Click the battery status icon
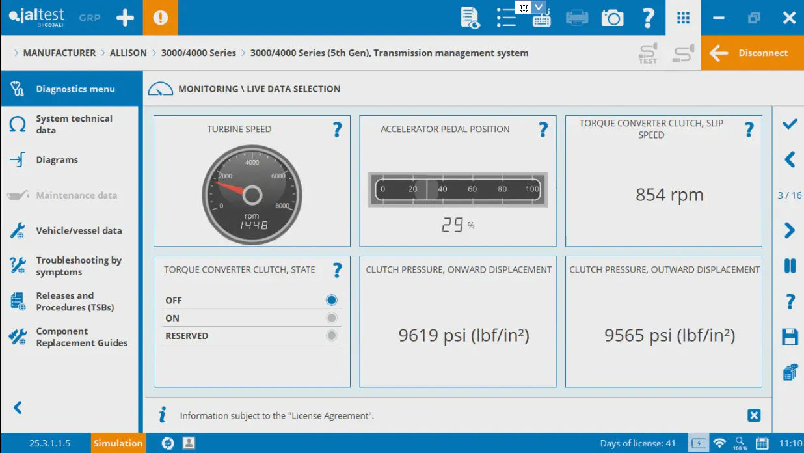 click(x=699, y=443)
